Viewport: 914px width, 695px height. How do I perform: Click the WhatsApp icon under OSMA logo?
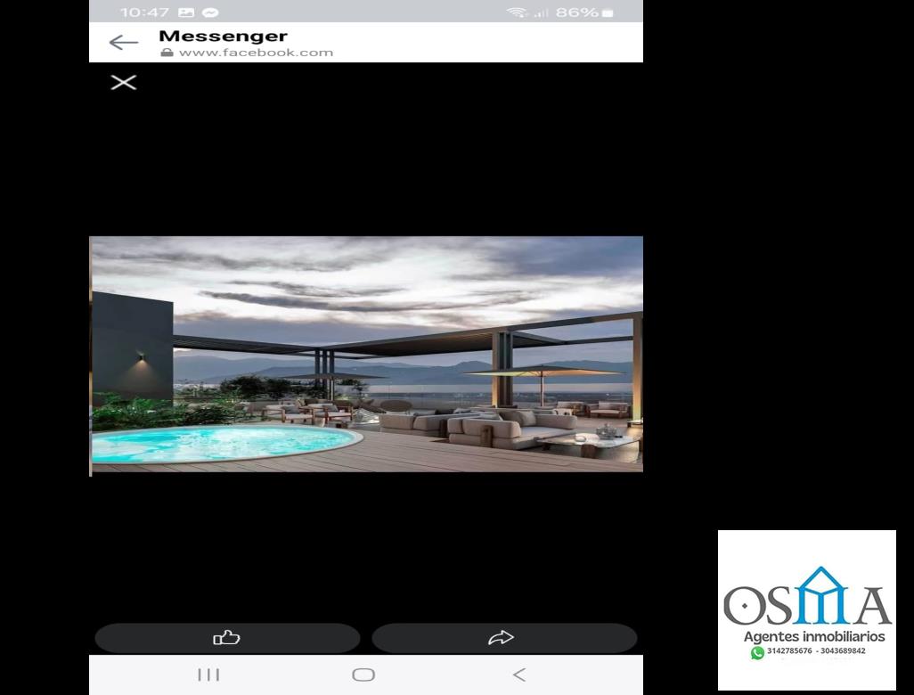[x=757, y=652]
